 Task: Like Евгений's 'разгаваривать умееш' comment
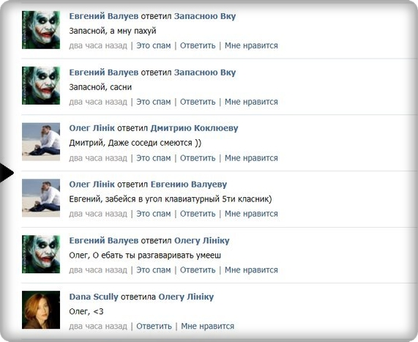pyautogui.click(x=251, y=270)
